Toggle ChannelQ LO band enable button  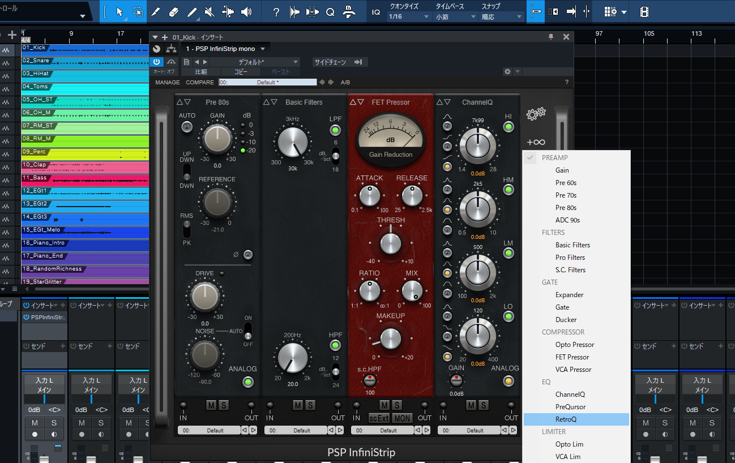pos(508,318)
